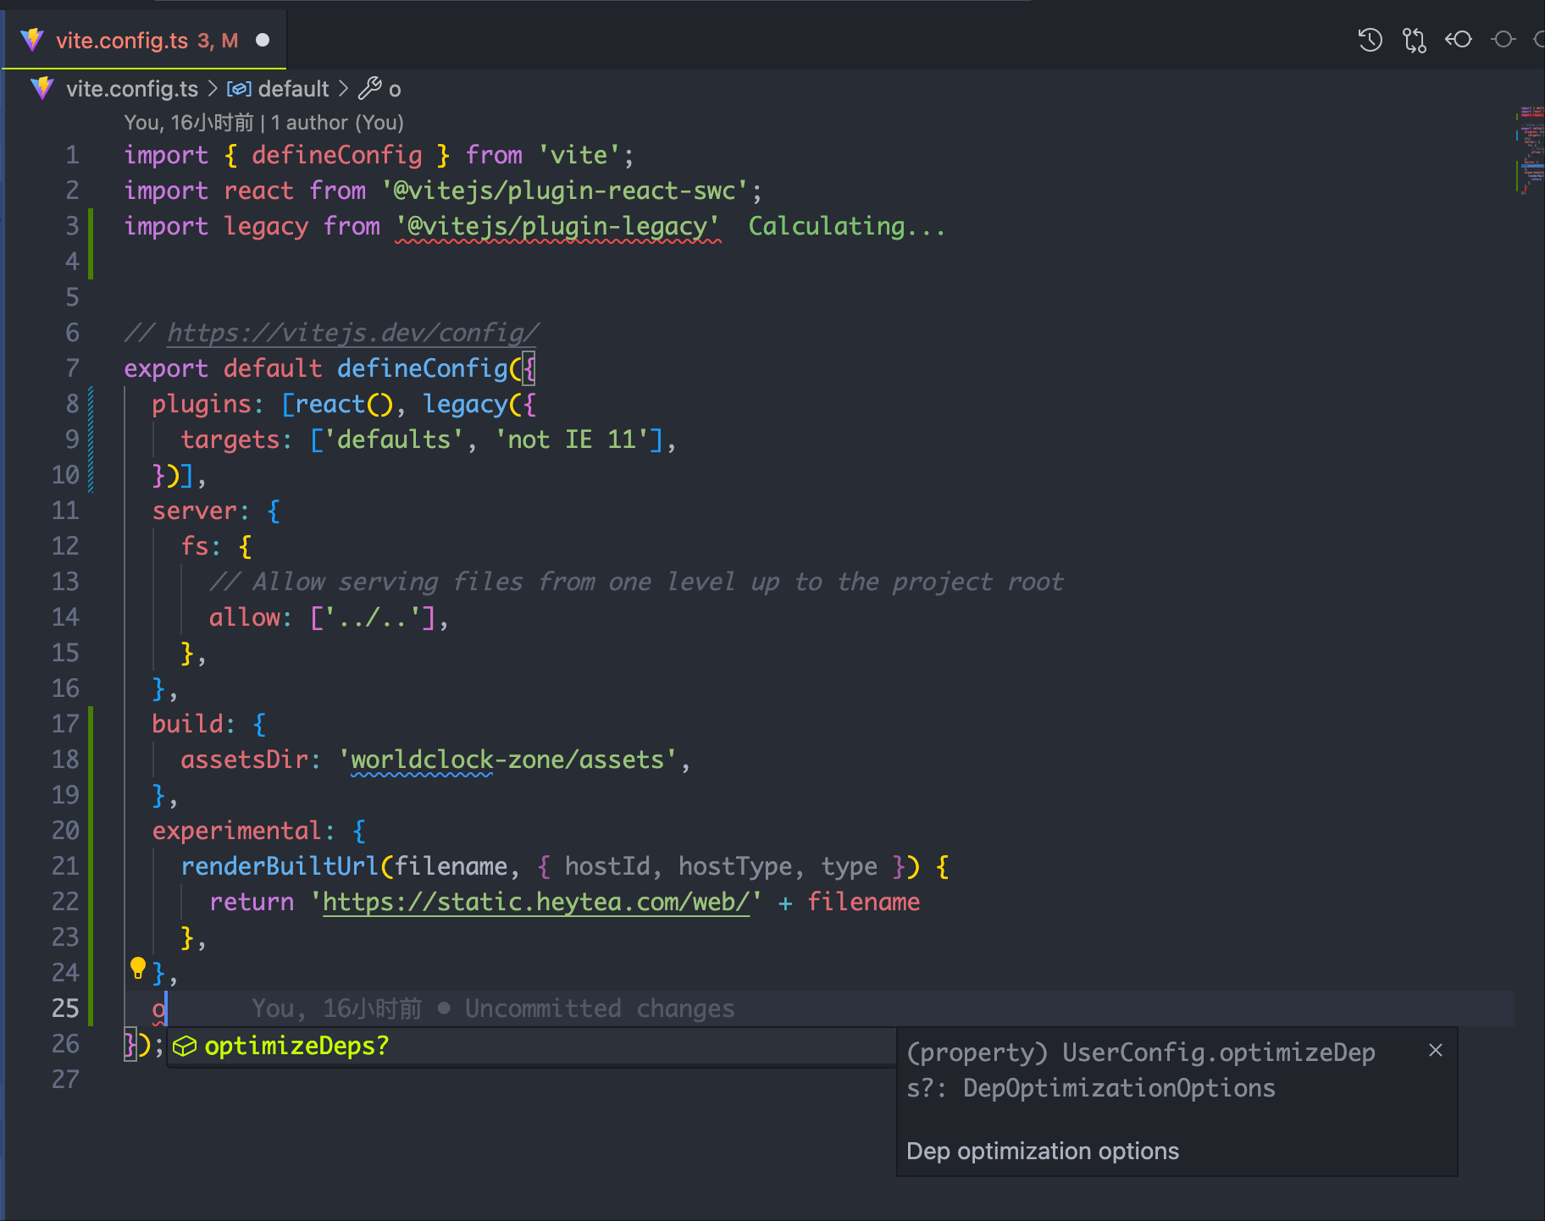Click line number 17 in the gutter
Image resolution: width=1545 pixels, height=1221 pixels.
[x=65, y=724]
